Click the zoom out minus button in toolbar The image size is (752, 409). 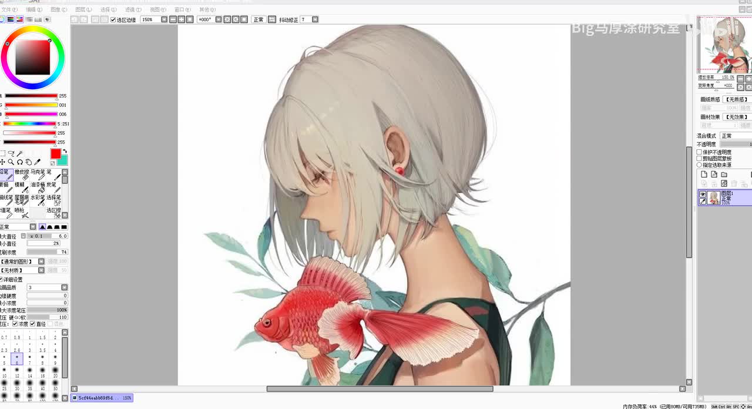tap(173, 19)
